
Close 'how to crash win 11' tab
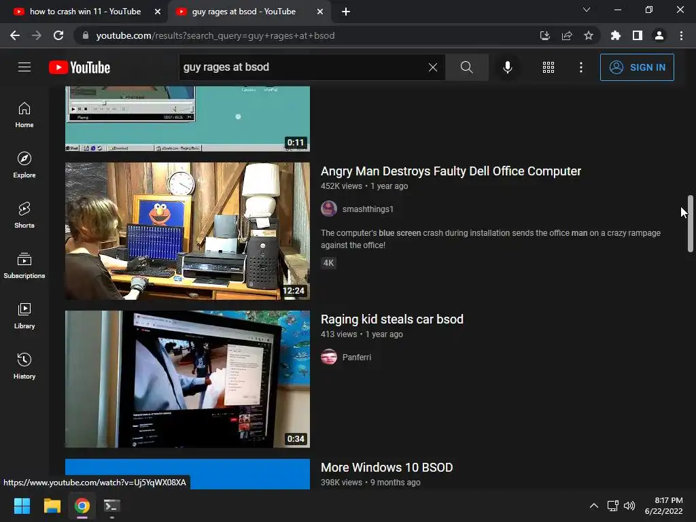tap(158, 12)
